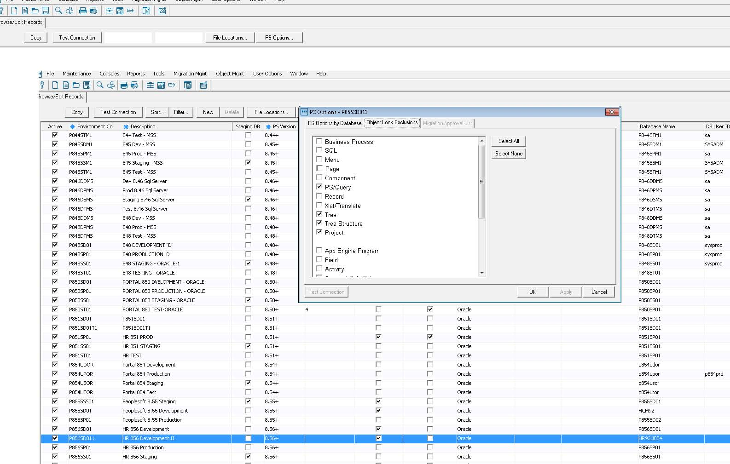Click the open folder icon below the Maintenance menu
The image size is (730, 464).
point(76,85)
